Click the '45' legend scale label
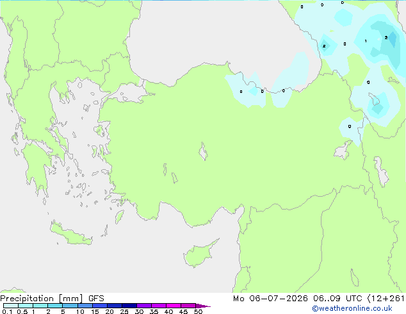 (x=183, y=311)
